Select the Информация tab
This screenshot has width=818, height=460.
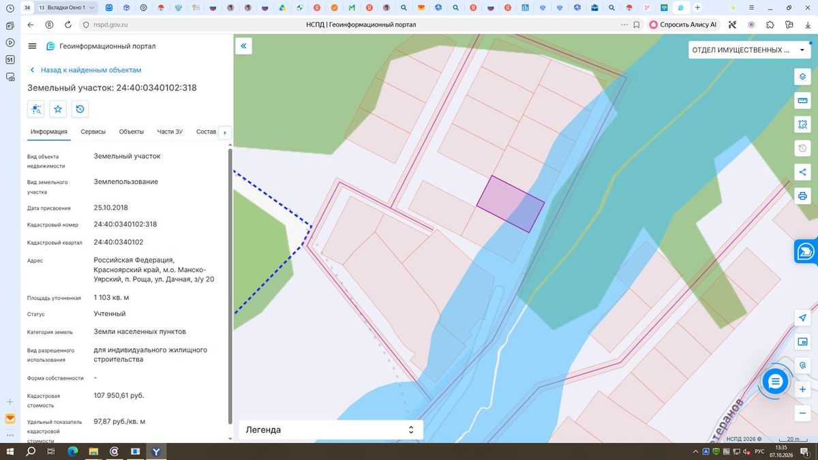pos(49,132)
